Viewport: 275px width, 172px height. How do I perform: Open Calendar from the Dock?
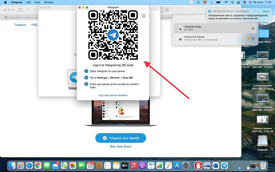click(90, 165)
